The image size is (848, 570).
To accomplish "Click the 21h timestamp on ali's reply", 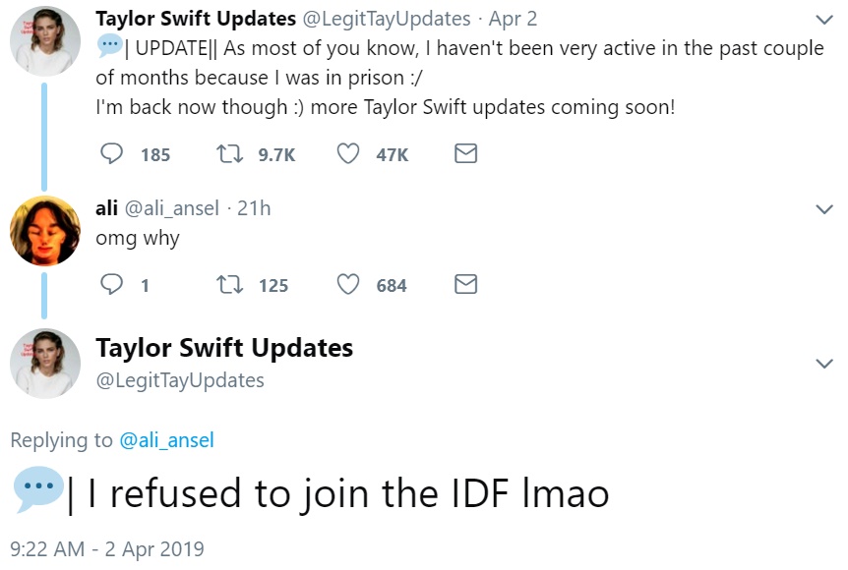I will (255, 207).
